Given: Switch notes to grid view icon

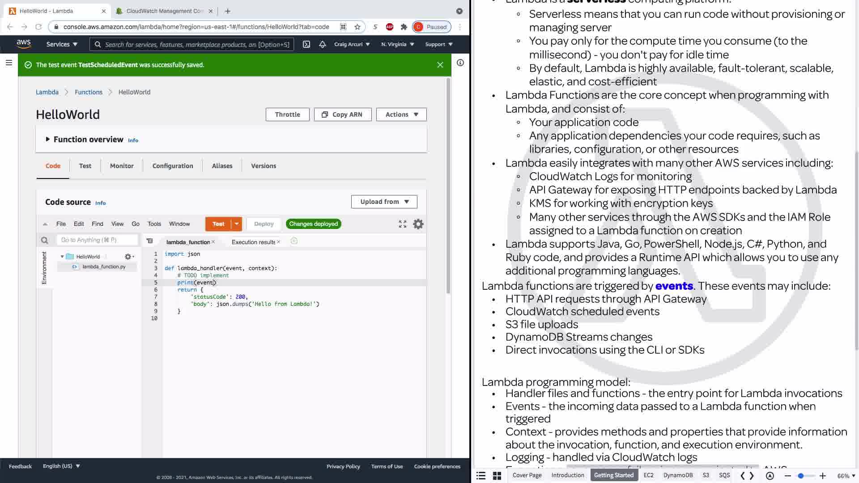Looking at the screenshot, I should [x=497, y=476].
